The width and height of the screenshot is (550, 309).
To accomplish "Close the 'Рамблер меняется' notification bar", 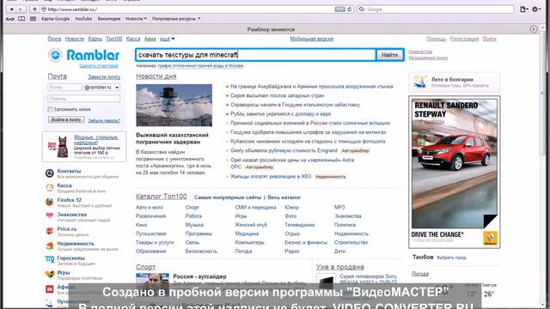I will tap(534, 29).
